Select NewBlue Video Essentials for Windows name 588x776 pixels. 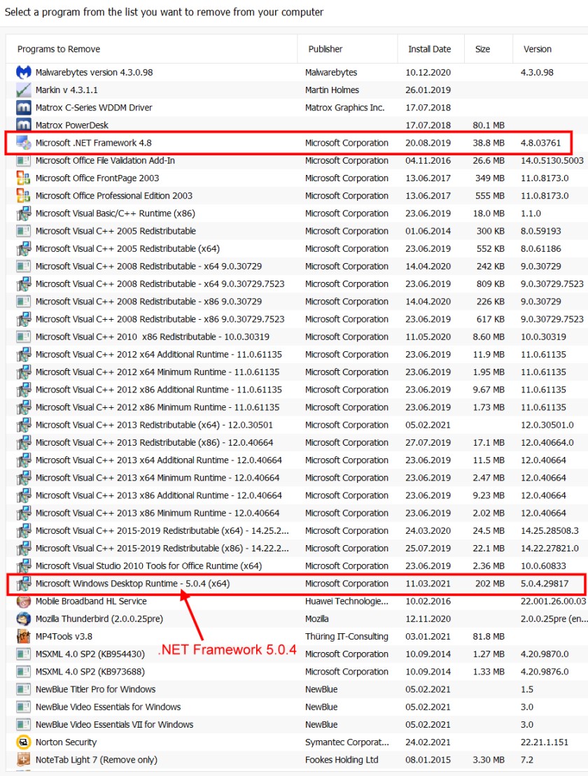coord(108,707)
